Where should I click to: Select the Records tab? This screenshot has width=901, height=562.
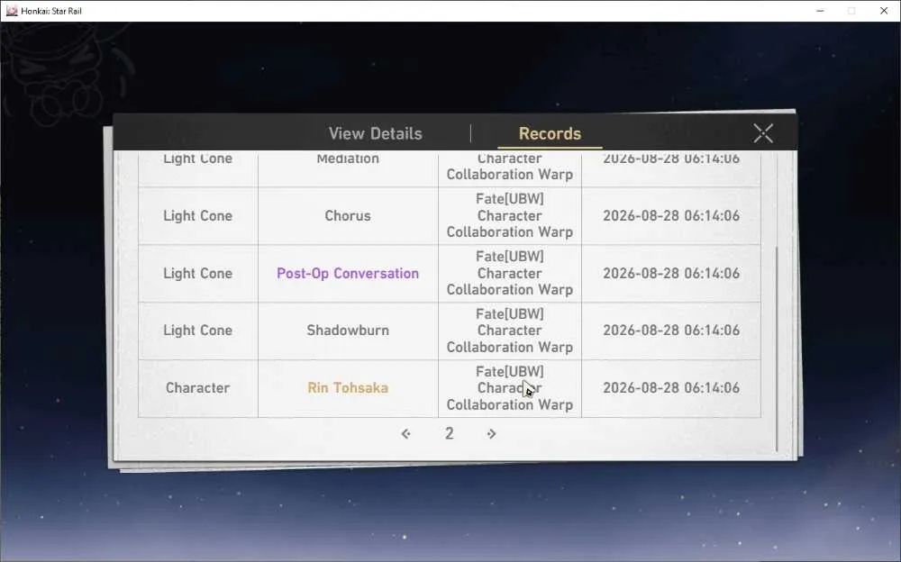[x=550, y=133]
